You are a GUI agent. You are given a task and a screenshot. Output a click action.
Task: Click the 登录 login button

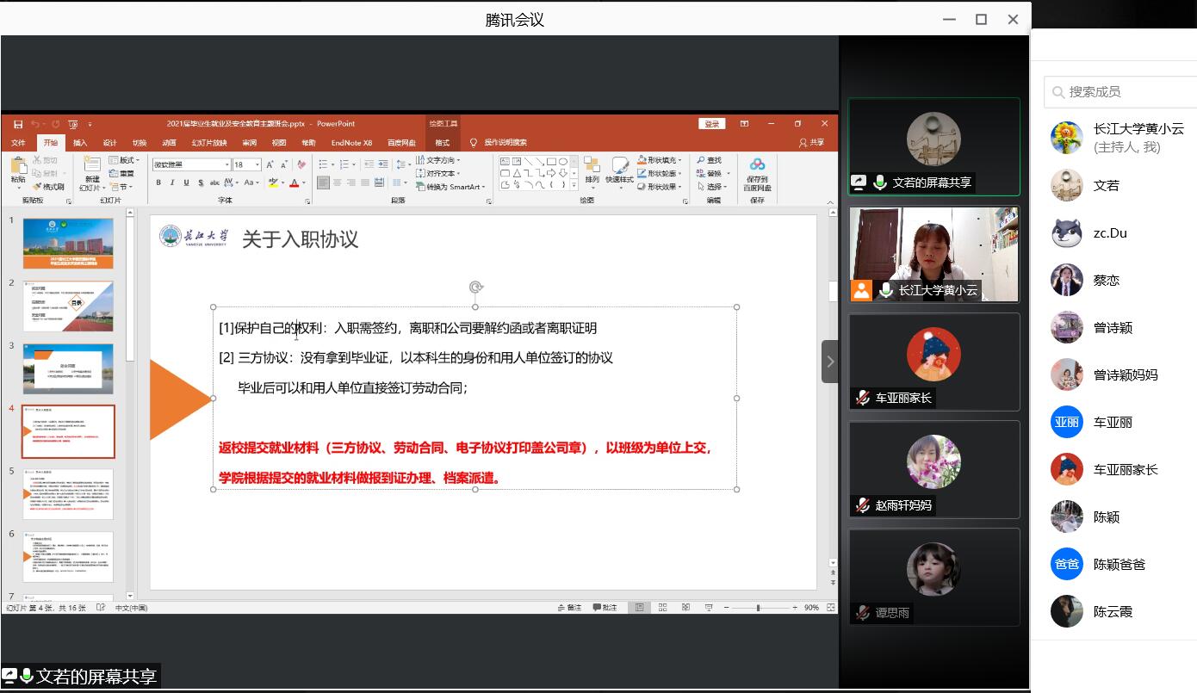click(712, 124)
